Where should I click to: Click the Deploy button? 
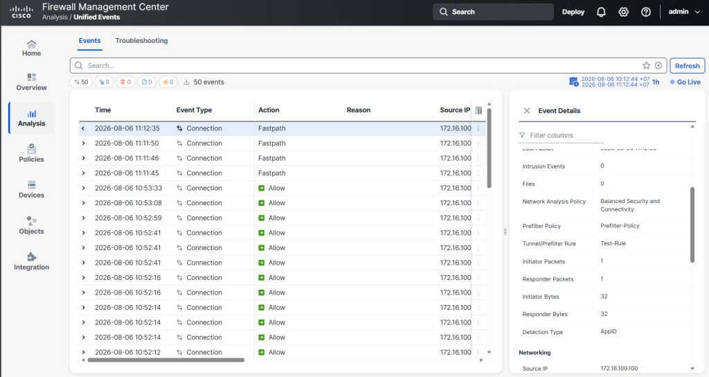[x=573, y=12]
